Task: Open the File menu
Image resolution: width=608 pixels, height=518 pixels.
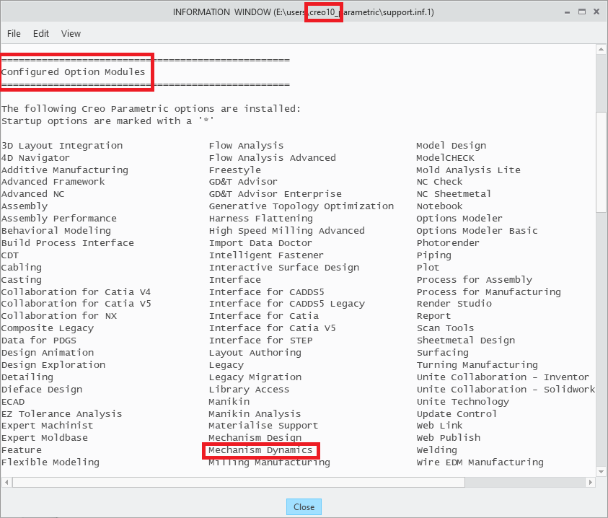Action: 14,34
